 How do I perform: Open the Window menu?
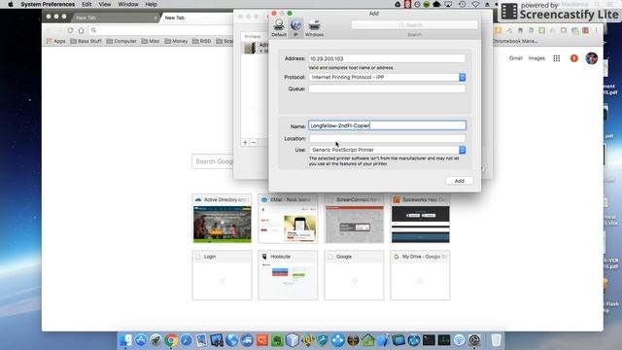point(128,4)
